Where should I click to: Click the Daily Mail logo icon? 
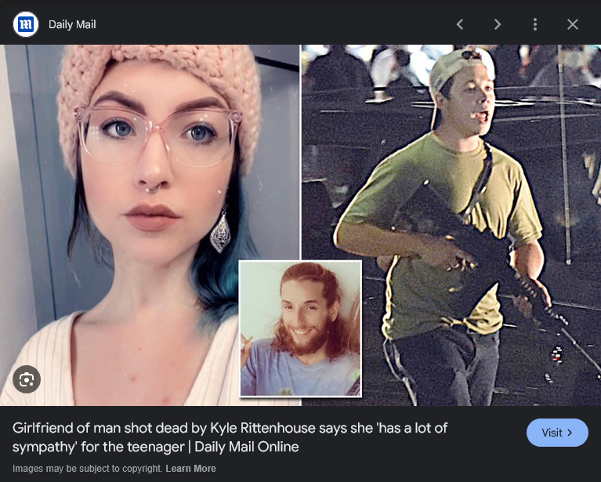26,24
